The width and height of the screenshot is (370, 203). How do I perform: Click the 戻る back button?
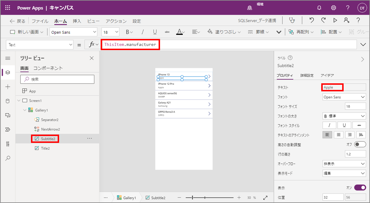click(x=17, y=21)
